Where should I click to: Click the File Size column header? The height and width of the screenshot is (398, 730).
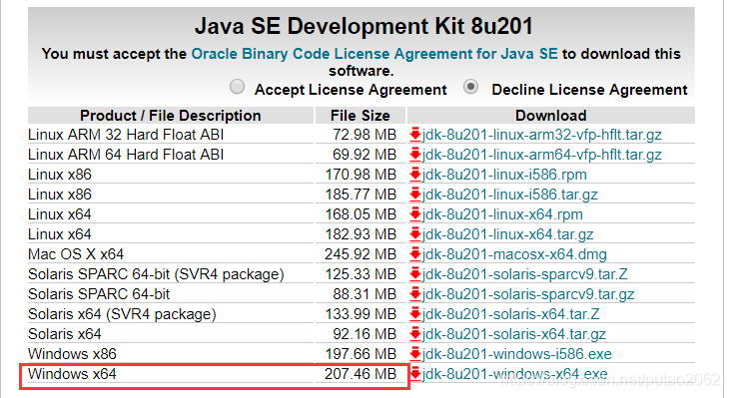361,116
